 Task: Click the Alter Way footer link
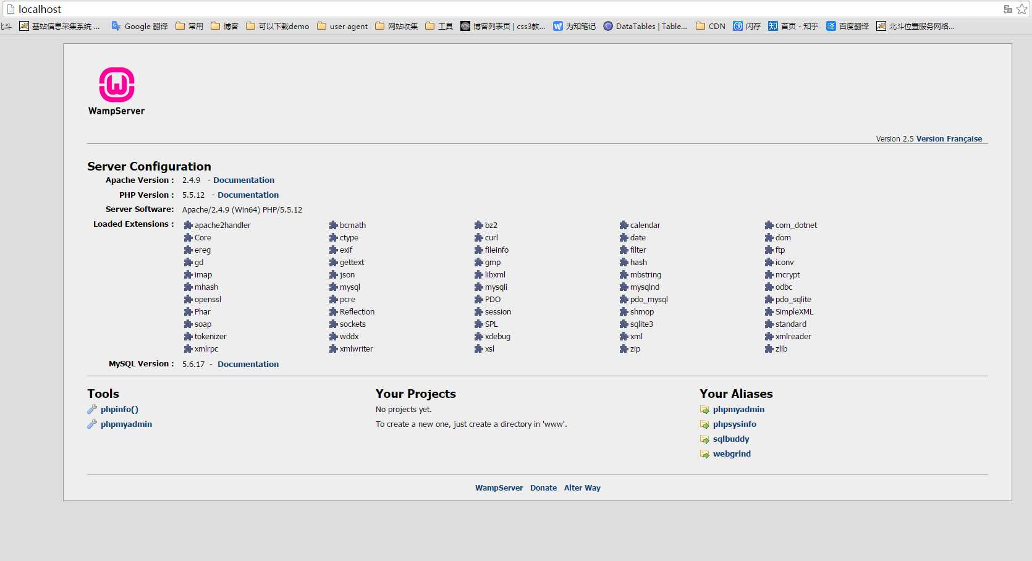[582, 487]
